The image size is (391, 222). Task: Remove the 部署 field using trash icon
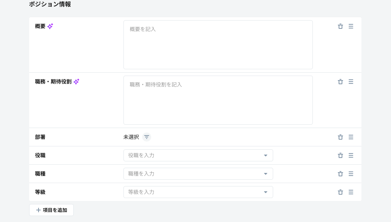pyautogui.click(x=340, y=137)
